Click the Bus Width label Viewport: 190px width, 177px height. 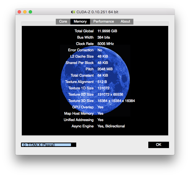pyautogui.click(x=85, y=37)
